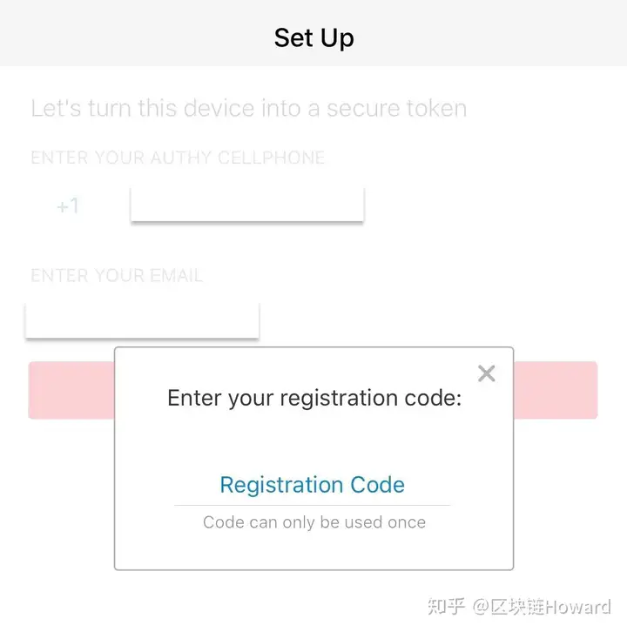Image resolution: width=627 pixels, height=632 pixels.
Task: Click the underline below Registration Code
Action: pos(312,505)
